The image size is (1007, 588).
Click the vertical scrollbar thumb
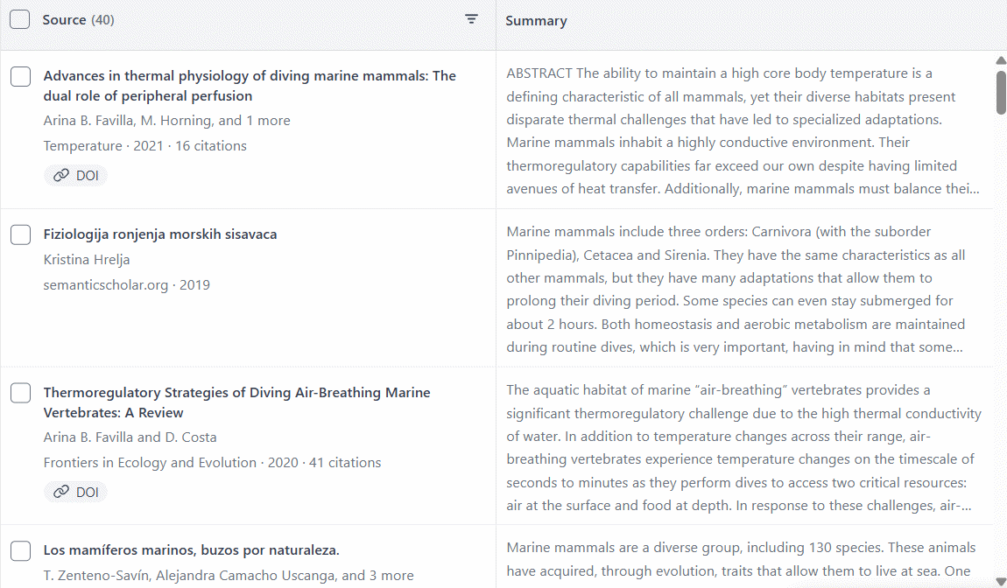pyautogui.click(x=1001, y=92)
